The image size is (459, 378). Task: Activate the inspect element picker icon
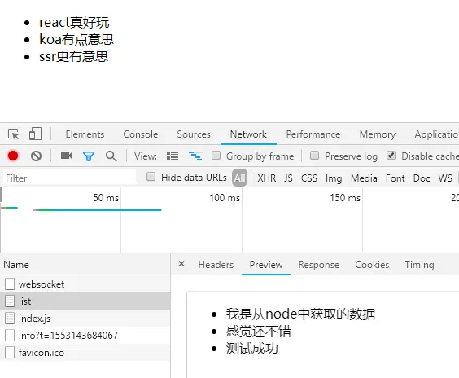(14, 134)
